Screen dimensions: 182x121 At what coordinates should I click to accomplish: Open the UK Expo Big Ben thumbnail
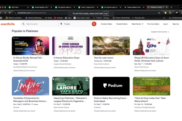point(151,46)
